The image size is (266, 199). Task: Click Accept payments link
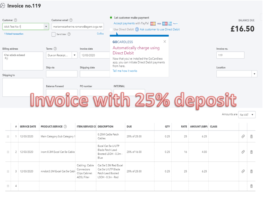(x=124, y=23)
